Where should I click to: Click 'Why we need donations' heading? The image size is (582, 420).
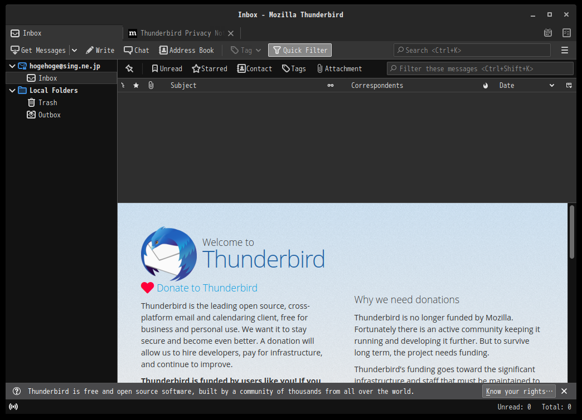[406, 300]
